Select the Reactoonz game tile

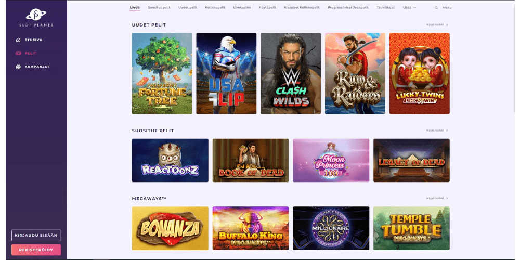click(x=170, y=161)
